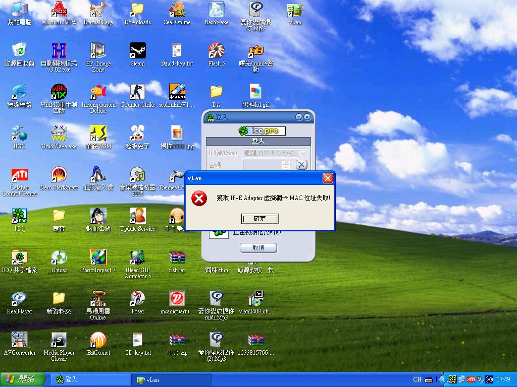517x387 pixels.
Task: Switch to 登入 taskbar button
Action: (x=91, y=379)
